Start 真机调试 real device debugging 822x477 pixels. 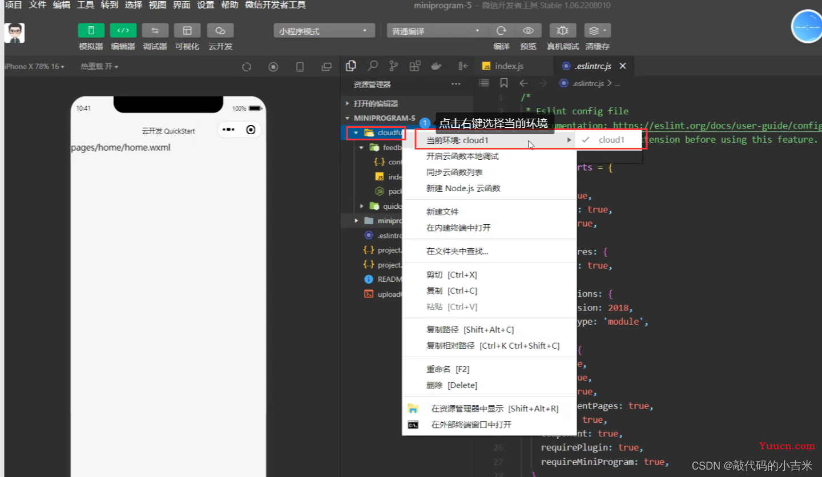[563, 30]
